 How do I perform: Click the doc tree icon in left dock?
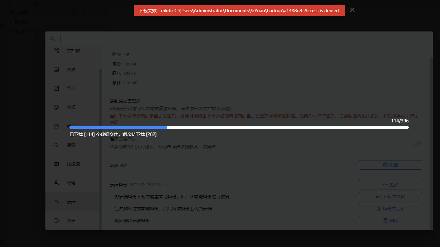tap(2, 14)
